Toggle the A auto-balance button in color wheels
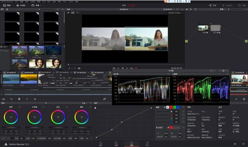The image size is (248, 147). click(x=3, y=138)
